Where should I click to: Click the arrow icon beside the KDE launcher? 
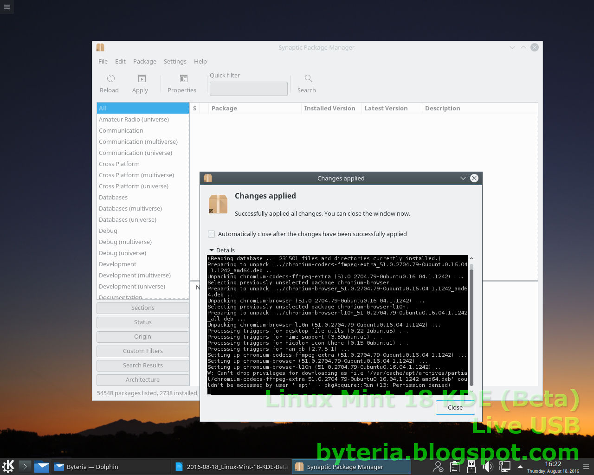[25, 467]
